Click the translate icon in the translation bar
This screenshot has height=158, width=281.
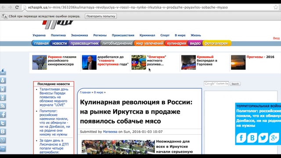point(4,16)
